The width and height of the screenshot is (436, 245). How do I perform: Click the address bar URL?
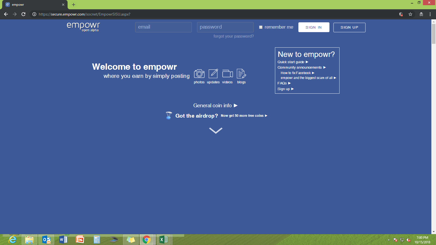[x=84, y=14]
